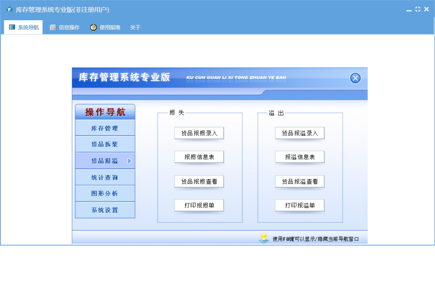
Task: Click the lightbulb tip icon
Action: pyautogui.click(x=263, y=238)
